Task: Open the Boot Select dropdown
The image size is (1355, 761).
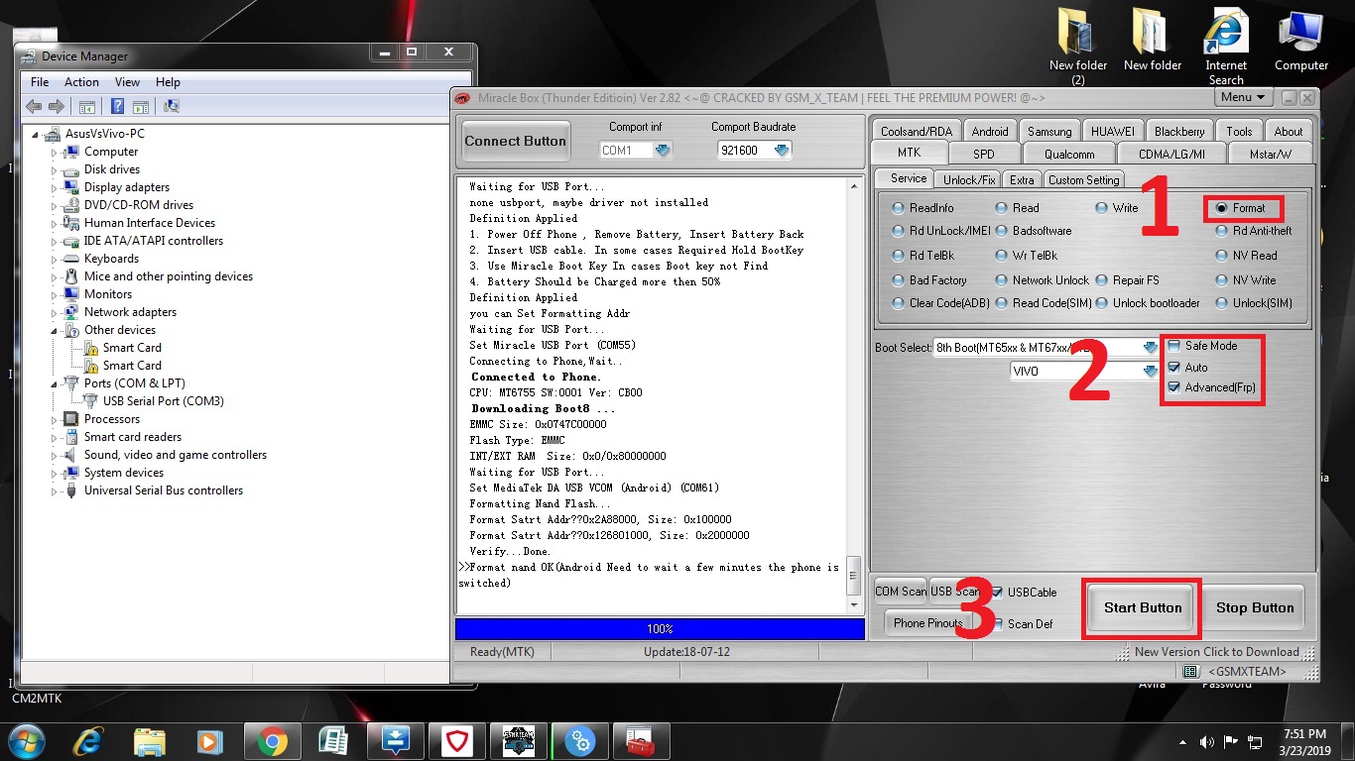Action: click(1151, 348)
